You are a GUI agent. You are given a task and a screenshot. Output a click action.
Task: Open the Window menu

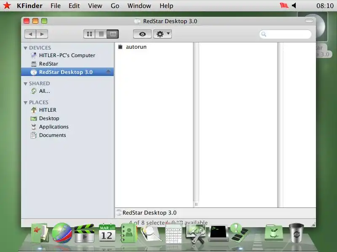(x=139, y=6)
